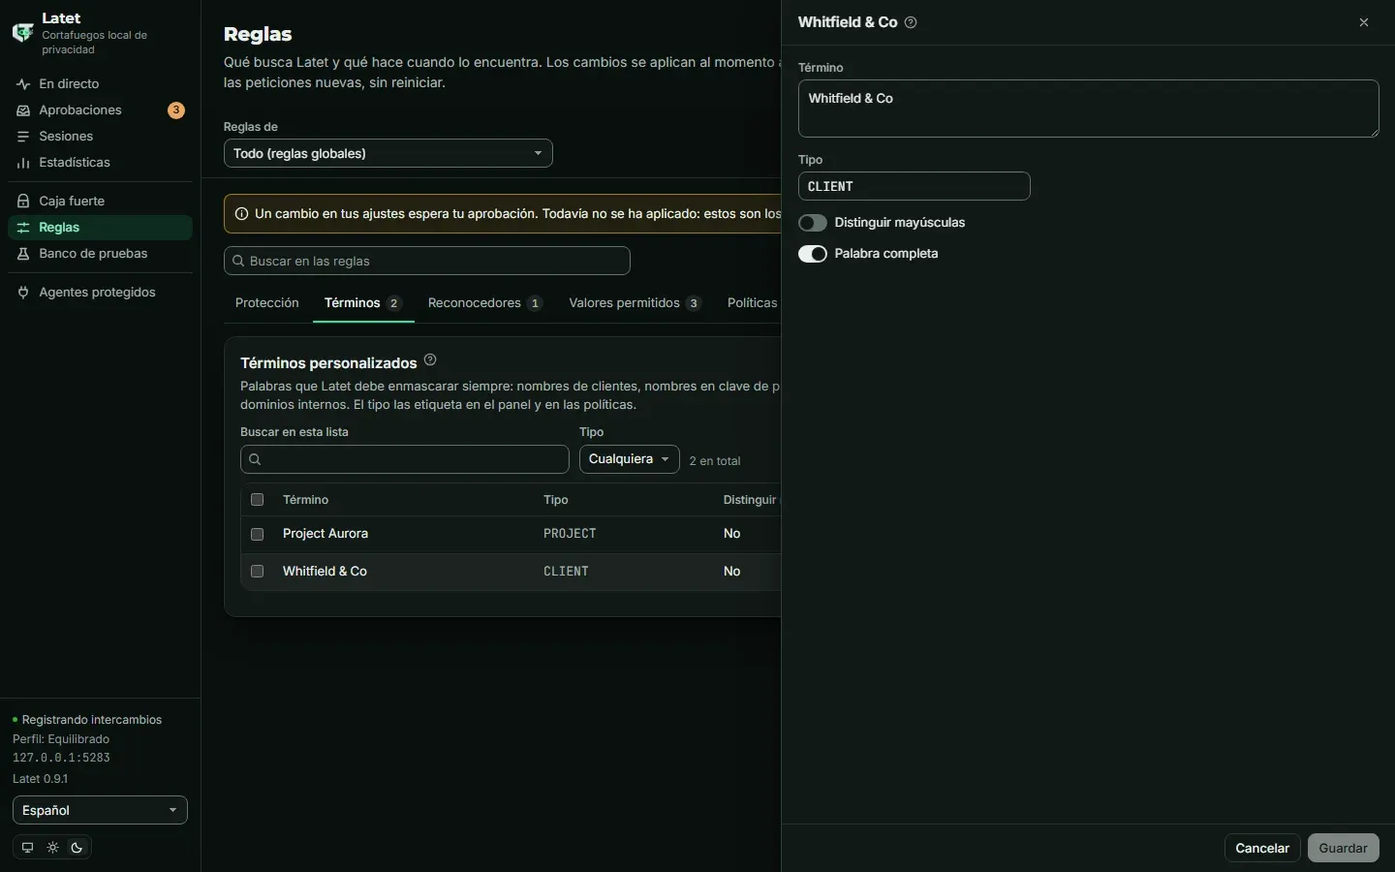Focus the Término text area
This screenshot has width=1395, height=872.
click(x=1089, y=109)
